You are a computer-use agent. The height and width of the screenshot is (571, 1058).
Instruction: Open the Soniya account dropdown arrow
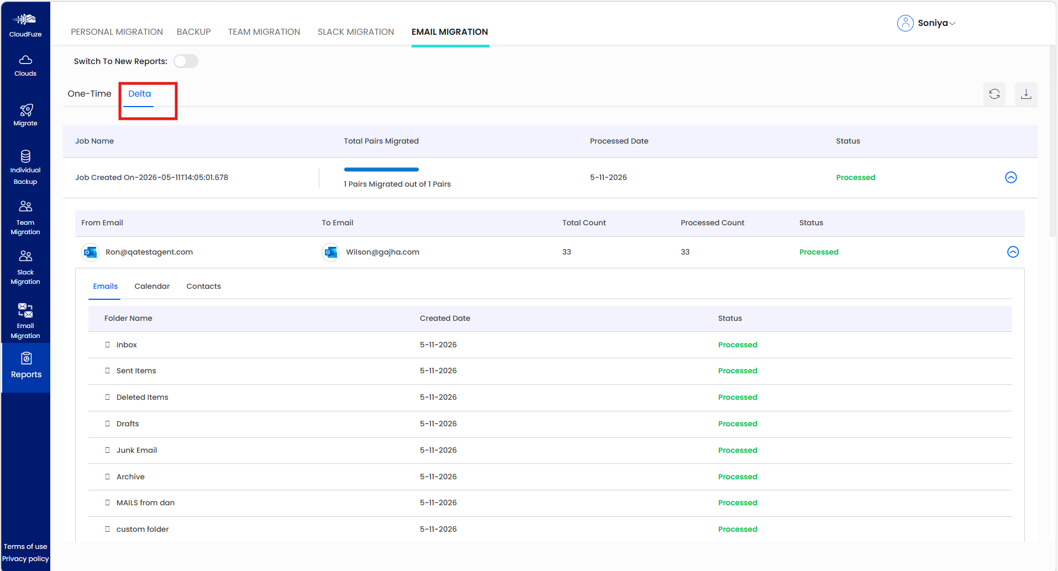[x=952, y=24]
